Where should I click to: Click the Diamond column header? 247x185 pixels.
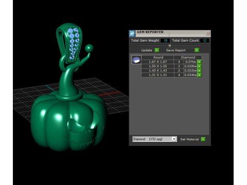click(x=188, y=58)
